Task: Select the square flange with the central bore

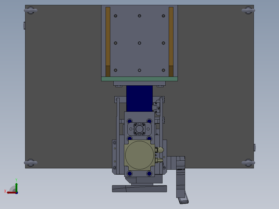Action: coord(139,129)
